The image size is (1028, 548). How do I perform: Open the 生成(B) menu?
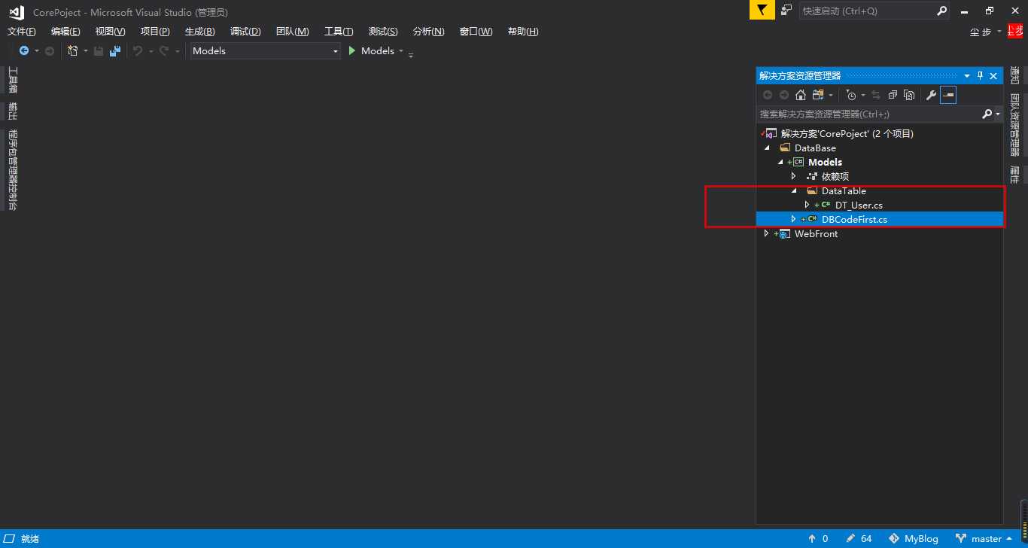[199, 32]
